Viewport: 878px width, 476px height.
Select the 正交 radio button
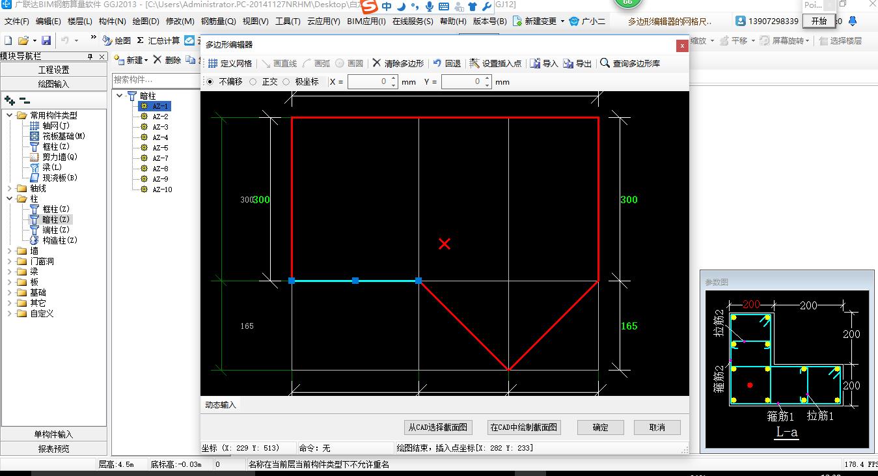coord(253,82)
